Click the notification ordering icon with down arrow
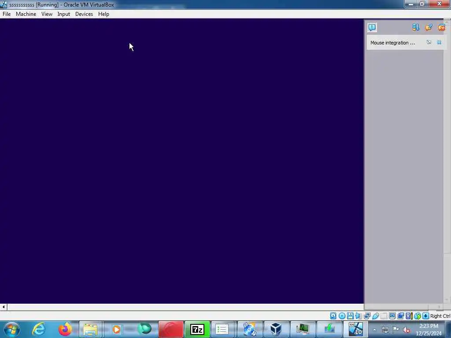 [416, 27]
